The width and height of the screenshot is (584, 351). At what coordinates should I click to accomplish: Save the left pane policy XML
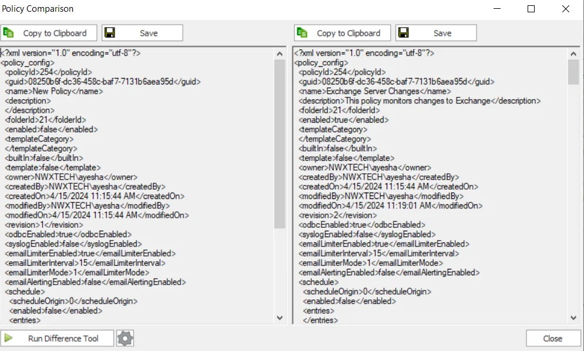pos(142,33)
